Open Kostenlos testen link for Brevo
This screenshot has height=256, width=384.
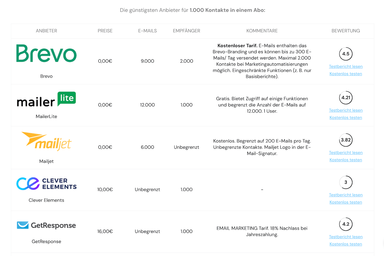point(346,74)
